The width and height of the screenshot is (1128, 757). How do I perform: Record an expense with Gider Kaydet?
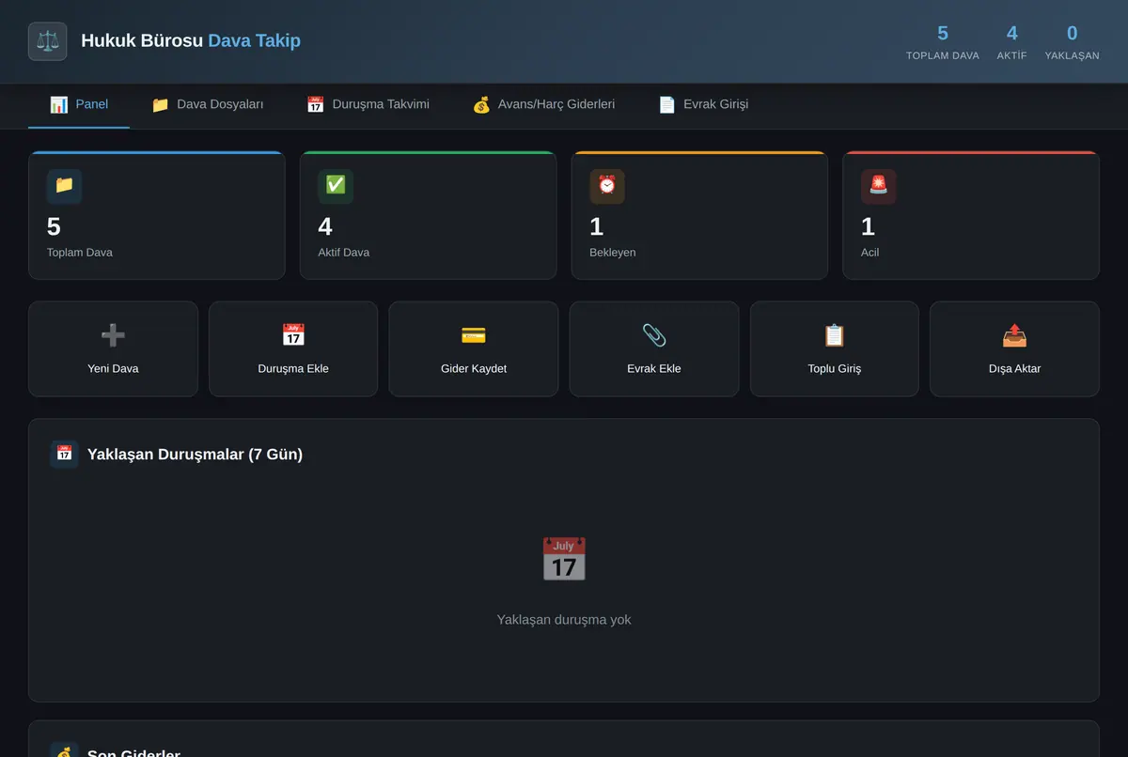tap(474, 348)
